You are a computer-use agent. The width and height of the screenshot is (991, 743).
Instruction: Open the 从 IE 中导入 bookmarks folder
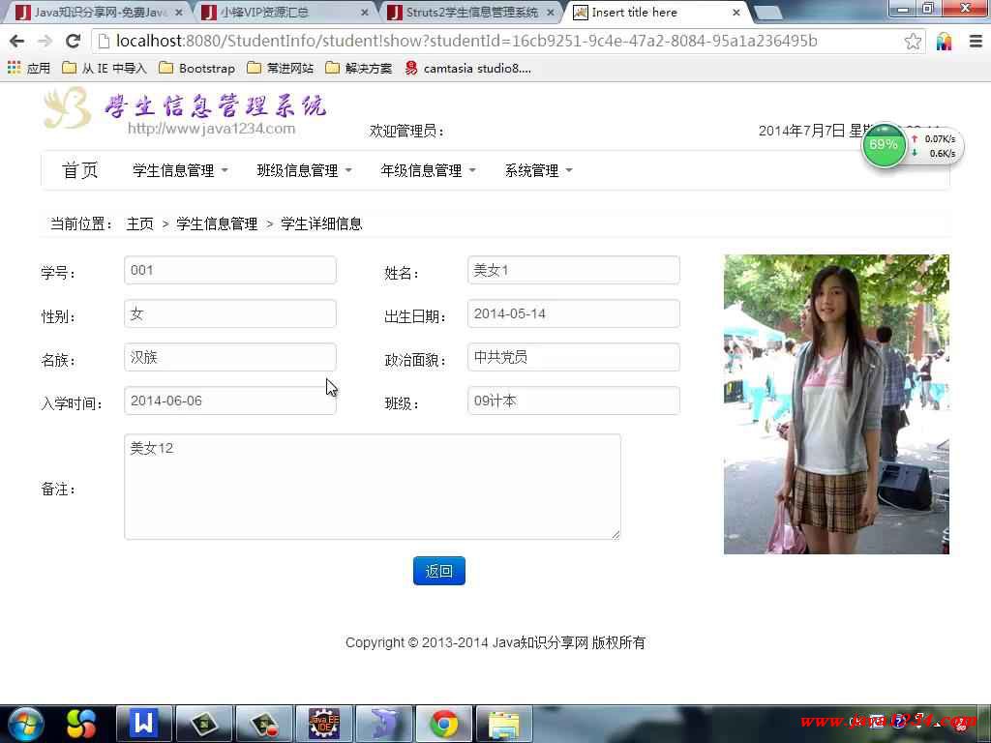point(105,68)
